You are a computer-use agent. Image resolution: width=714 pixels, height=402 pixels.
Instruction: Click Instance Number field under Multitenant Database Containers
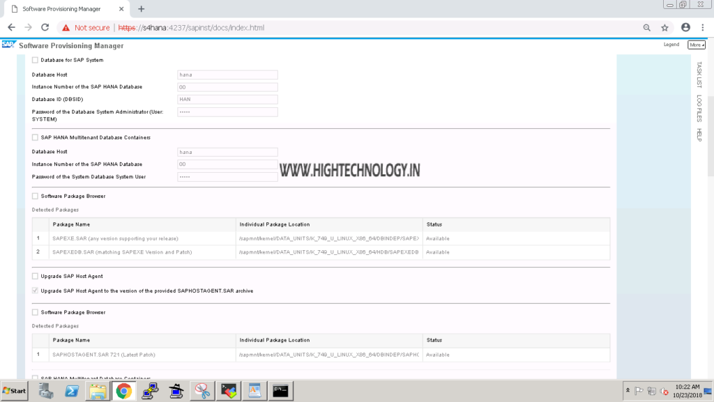[x=227, y=164]
